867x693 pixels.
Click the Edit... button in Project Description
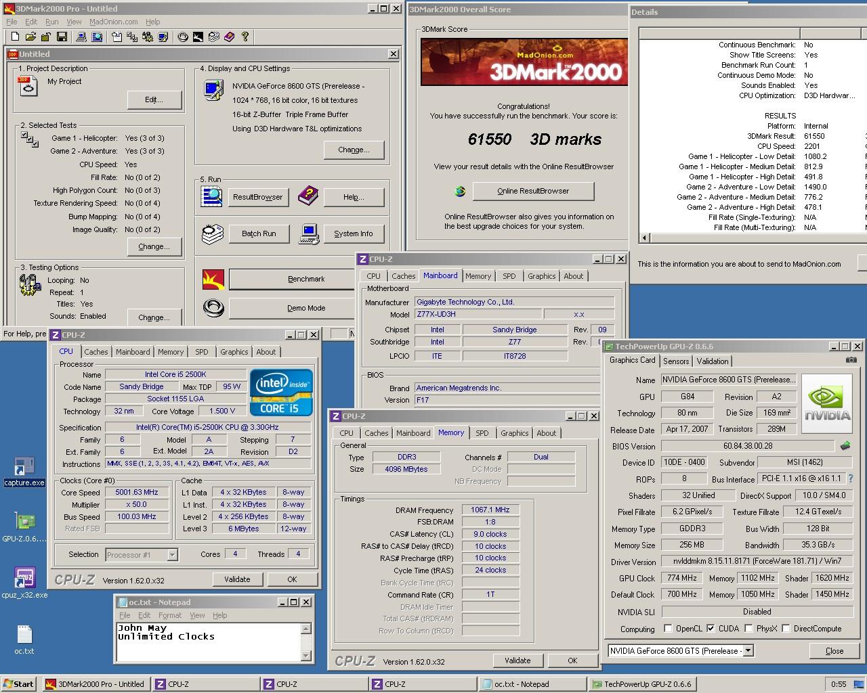[154, 99]
